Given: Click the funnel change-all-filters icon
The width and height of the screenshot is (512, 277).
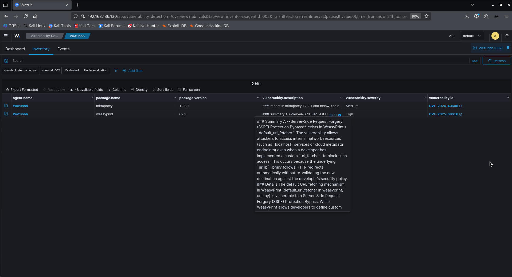Looking at the screenshot, I should pyautogui.click(x=116, y=71).
